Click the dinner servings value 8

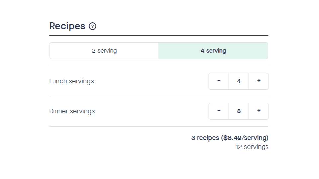[239, 111]
